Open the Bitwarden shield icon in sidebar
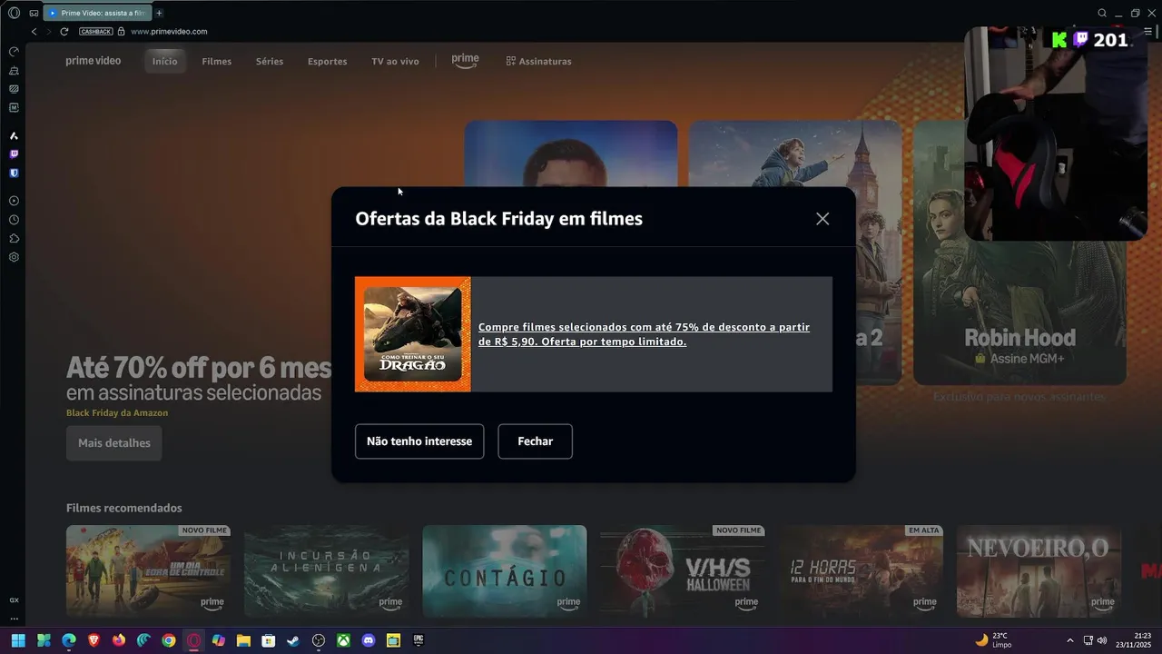Image resolution: width=1162 pixels, height=654 pixels. (14, 173)
